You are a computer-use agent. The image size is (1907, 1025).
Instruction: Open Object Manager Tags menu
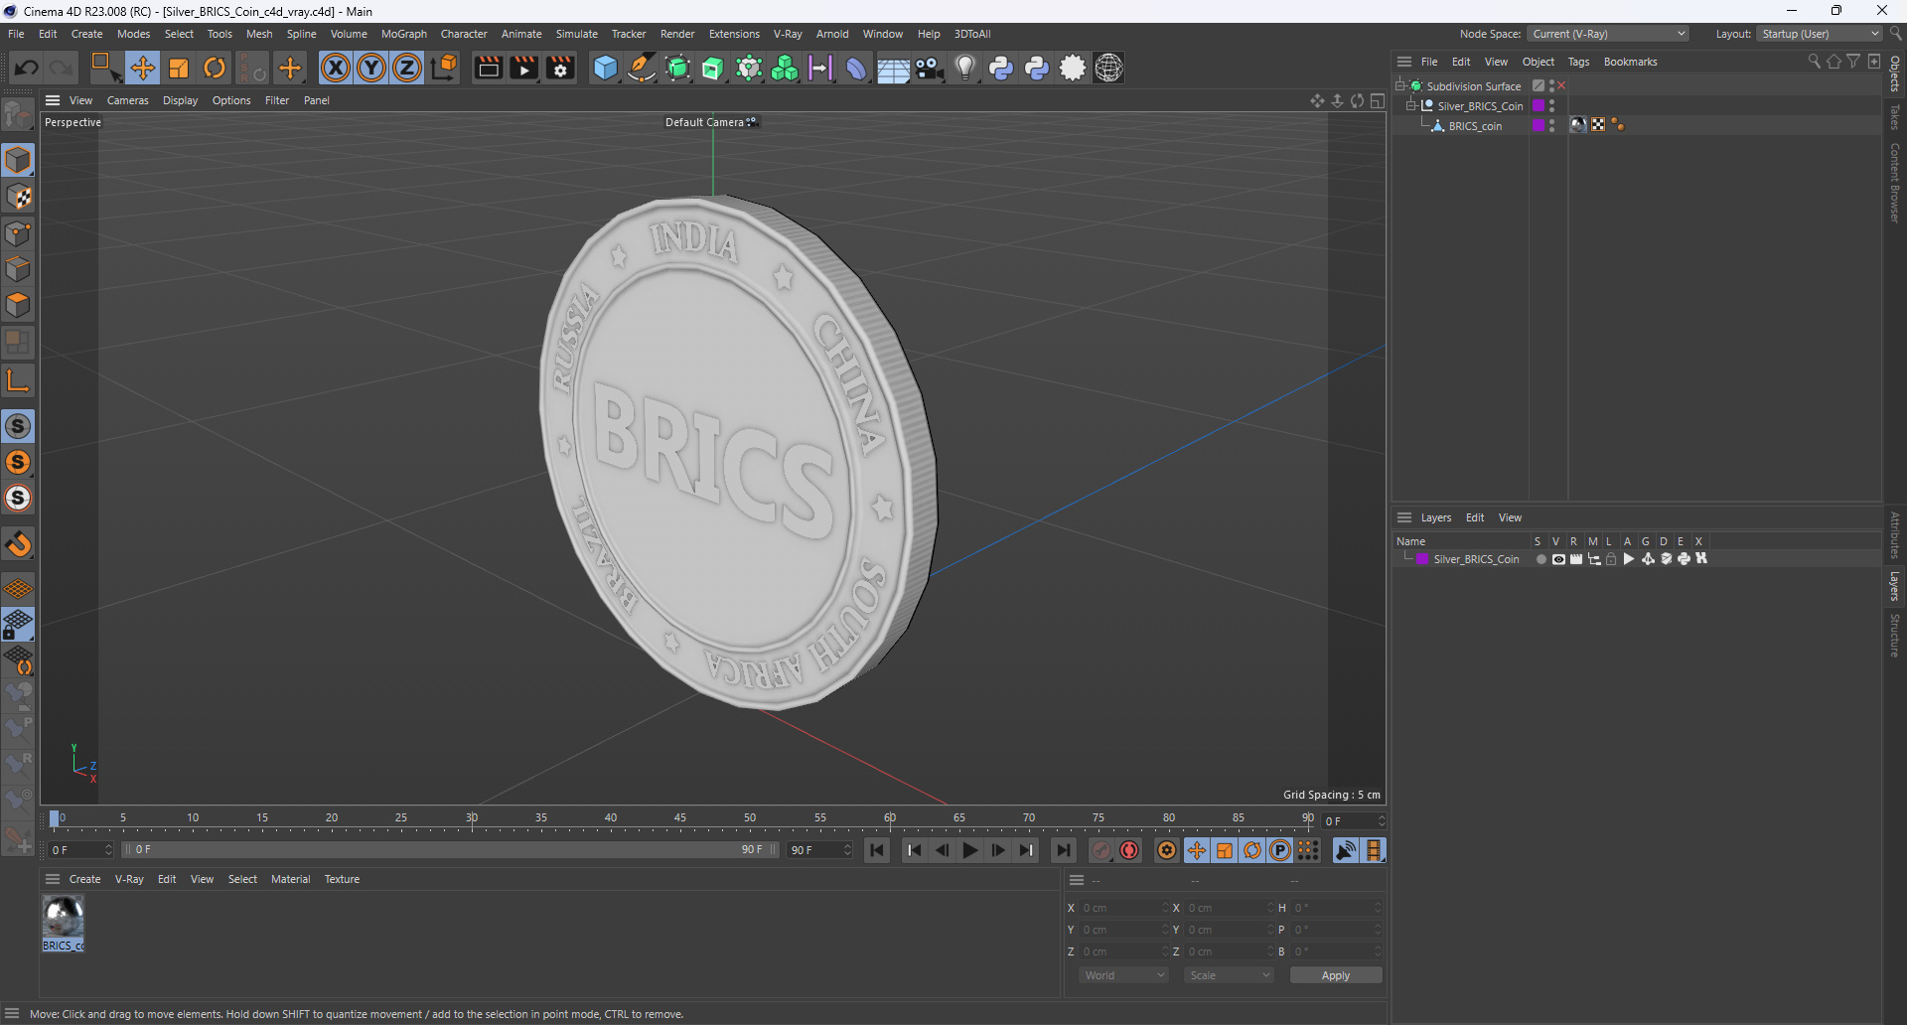[x=1578, y=62]
